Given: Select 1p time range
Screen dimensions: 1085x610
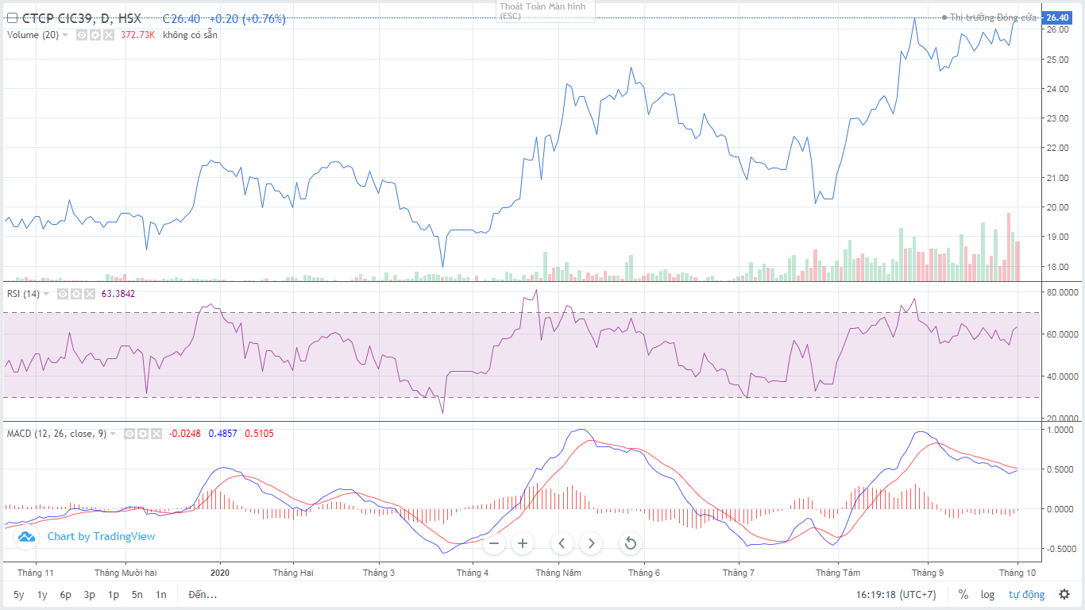Looking at the screenshot, I should (114, 594).
